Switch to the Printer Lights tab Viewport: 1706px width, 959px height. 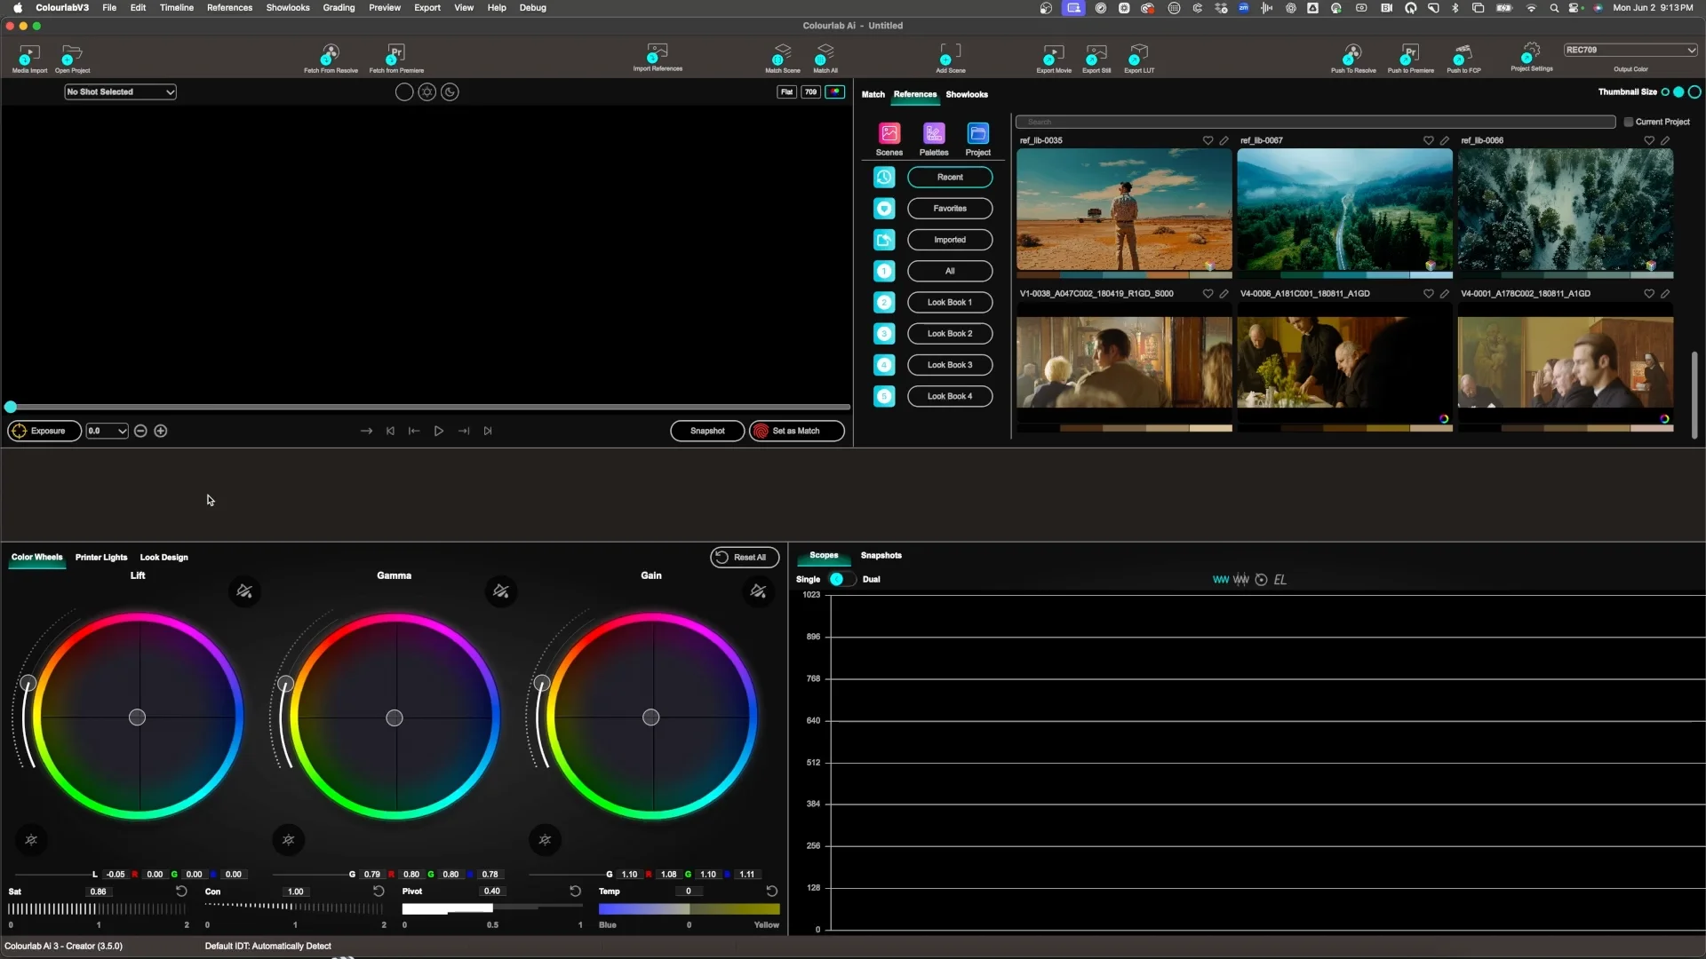[x=101, y=558]
